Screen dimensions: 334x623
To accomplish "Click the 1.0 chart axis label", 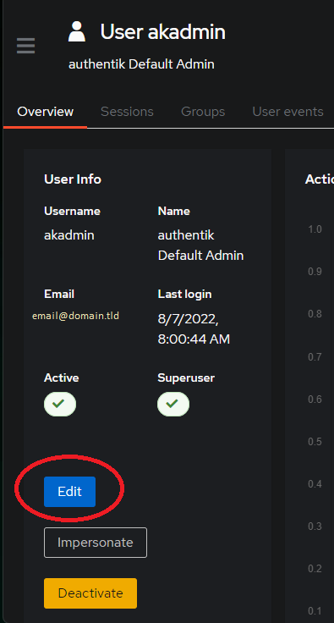I will 315,229.
